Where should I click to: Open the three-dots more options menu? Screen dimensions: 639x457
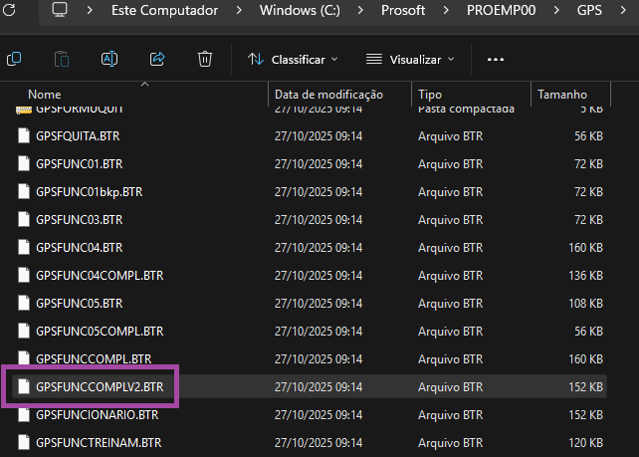point(496,60)
